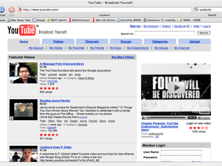
Task: Open Bilderlink/Juni bookmark
Action: [79, 20]
